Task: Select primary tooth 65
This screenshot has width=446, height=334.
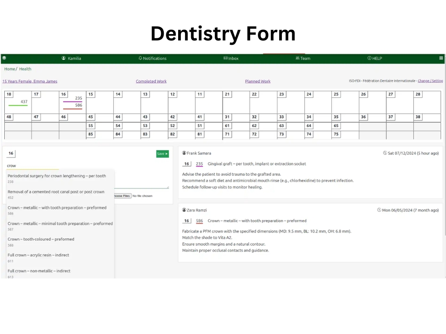Action: 336,126
